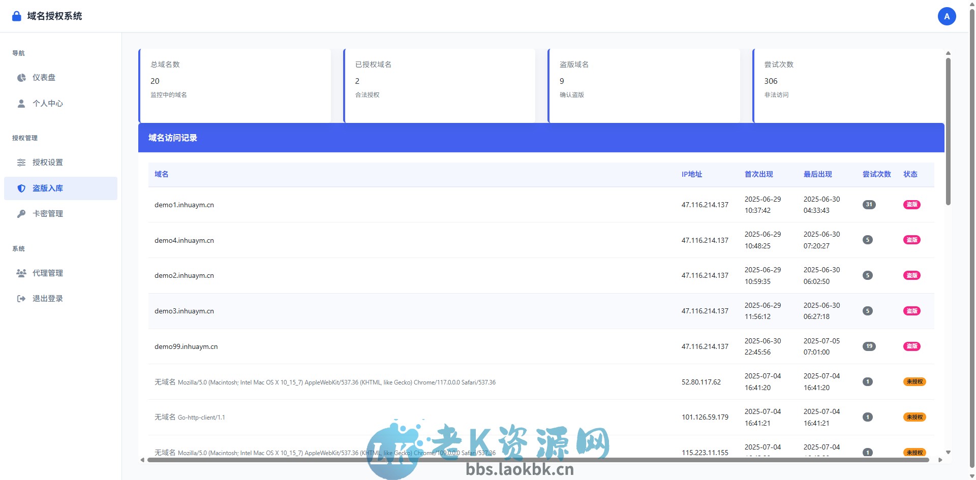Sort table by 首次出现 column
This screenshot has height=480, width=976.
click(758, 174)
